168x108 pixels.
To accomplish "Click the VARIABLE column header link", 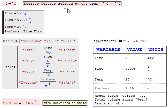I will point(108,50).
